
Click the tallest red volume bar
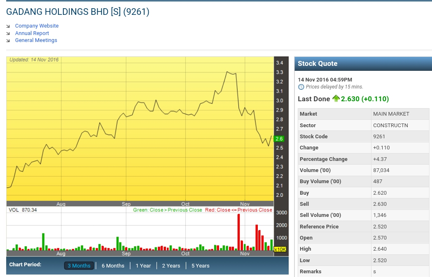point(238,232)
